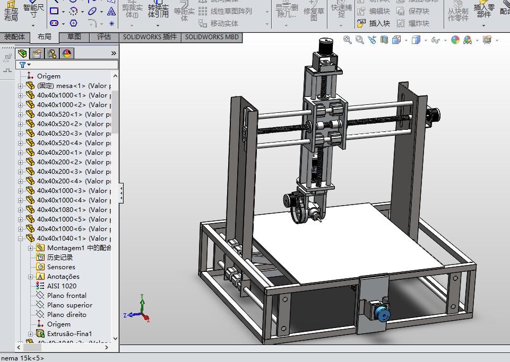Open the ConfigurationManager panel tab
The height and width of the screenshot is (362, 510).
(52, 53)
